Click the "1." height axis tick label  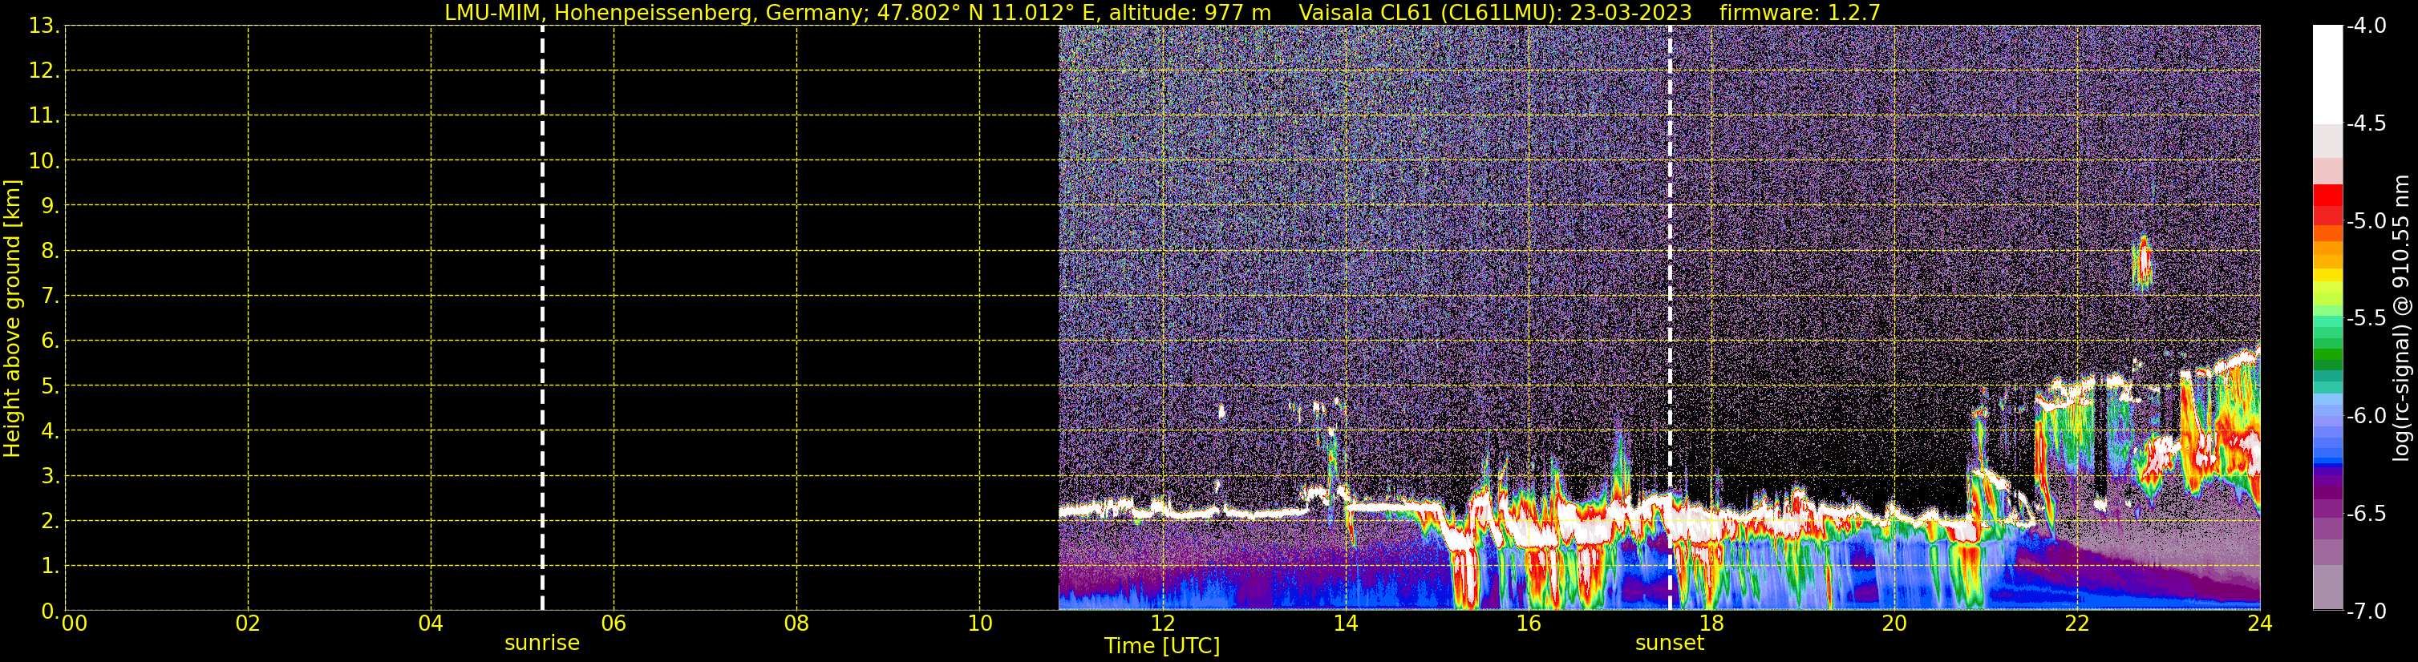coord(50,567)
